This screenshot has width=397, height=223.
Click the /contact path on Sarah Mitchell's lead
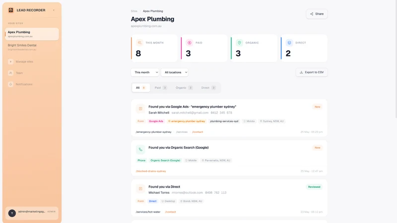(x=198, y=132)
